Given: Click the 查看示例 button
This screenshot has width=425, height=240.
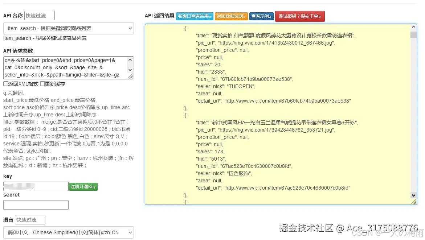Looking at the screenshot, I should (261, 16).
